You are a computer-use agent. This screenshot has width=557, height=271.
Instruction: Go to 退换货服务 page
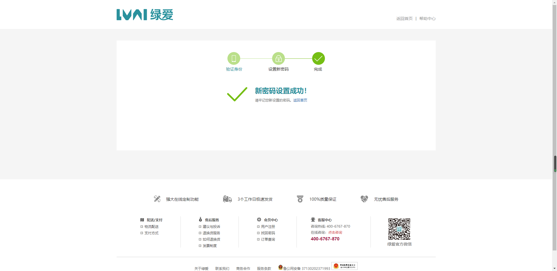pos(211,233)
